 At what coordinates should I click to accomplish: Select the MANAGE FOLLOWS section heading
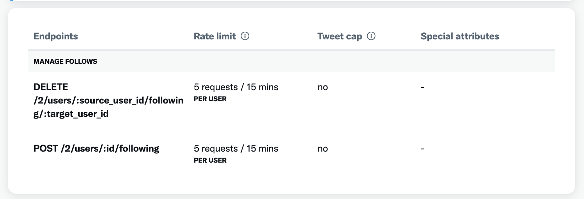(65, 61)
